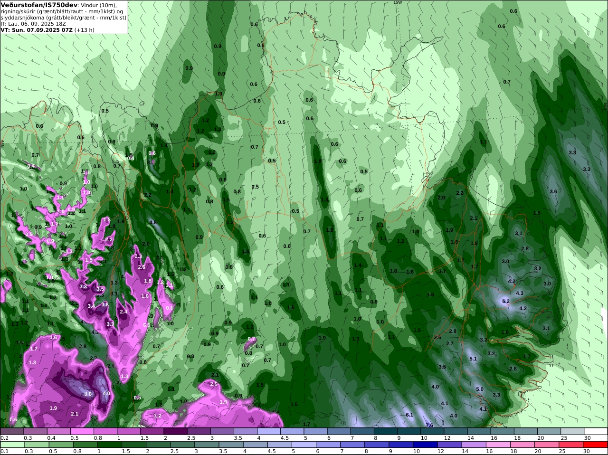Click the 4.8 precipitation value on the map

tap(153, 222)
